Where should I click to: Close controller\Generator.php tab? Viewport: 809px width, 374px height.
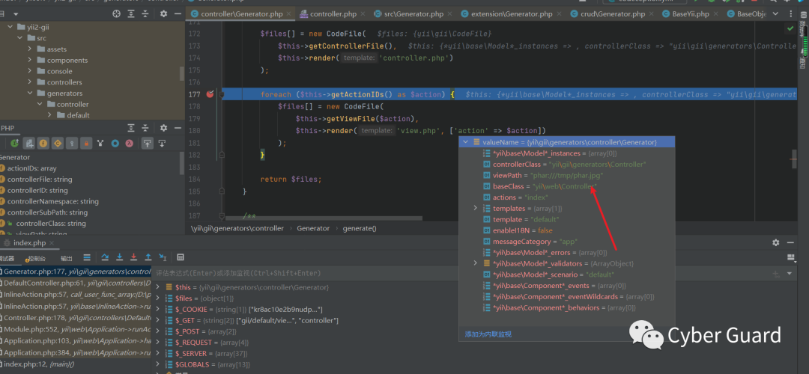(288, 14)
